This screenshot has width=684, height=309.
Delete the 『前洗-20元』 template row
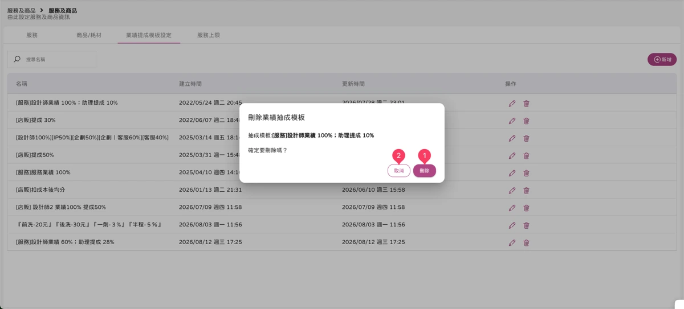pos(526,225)
